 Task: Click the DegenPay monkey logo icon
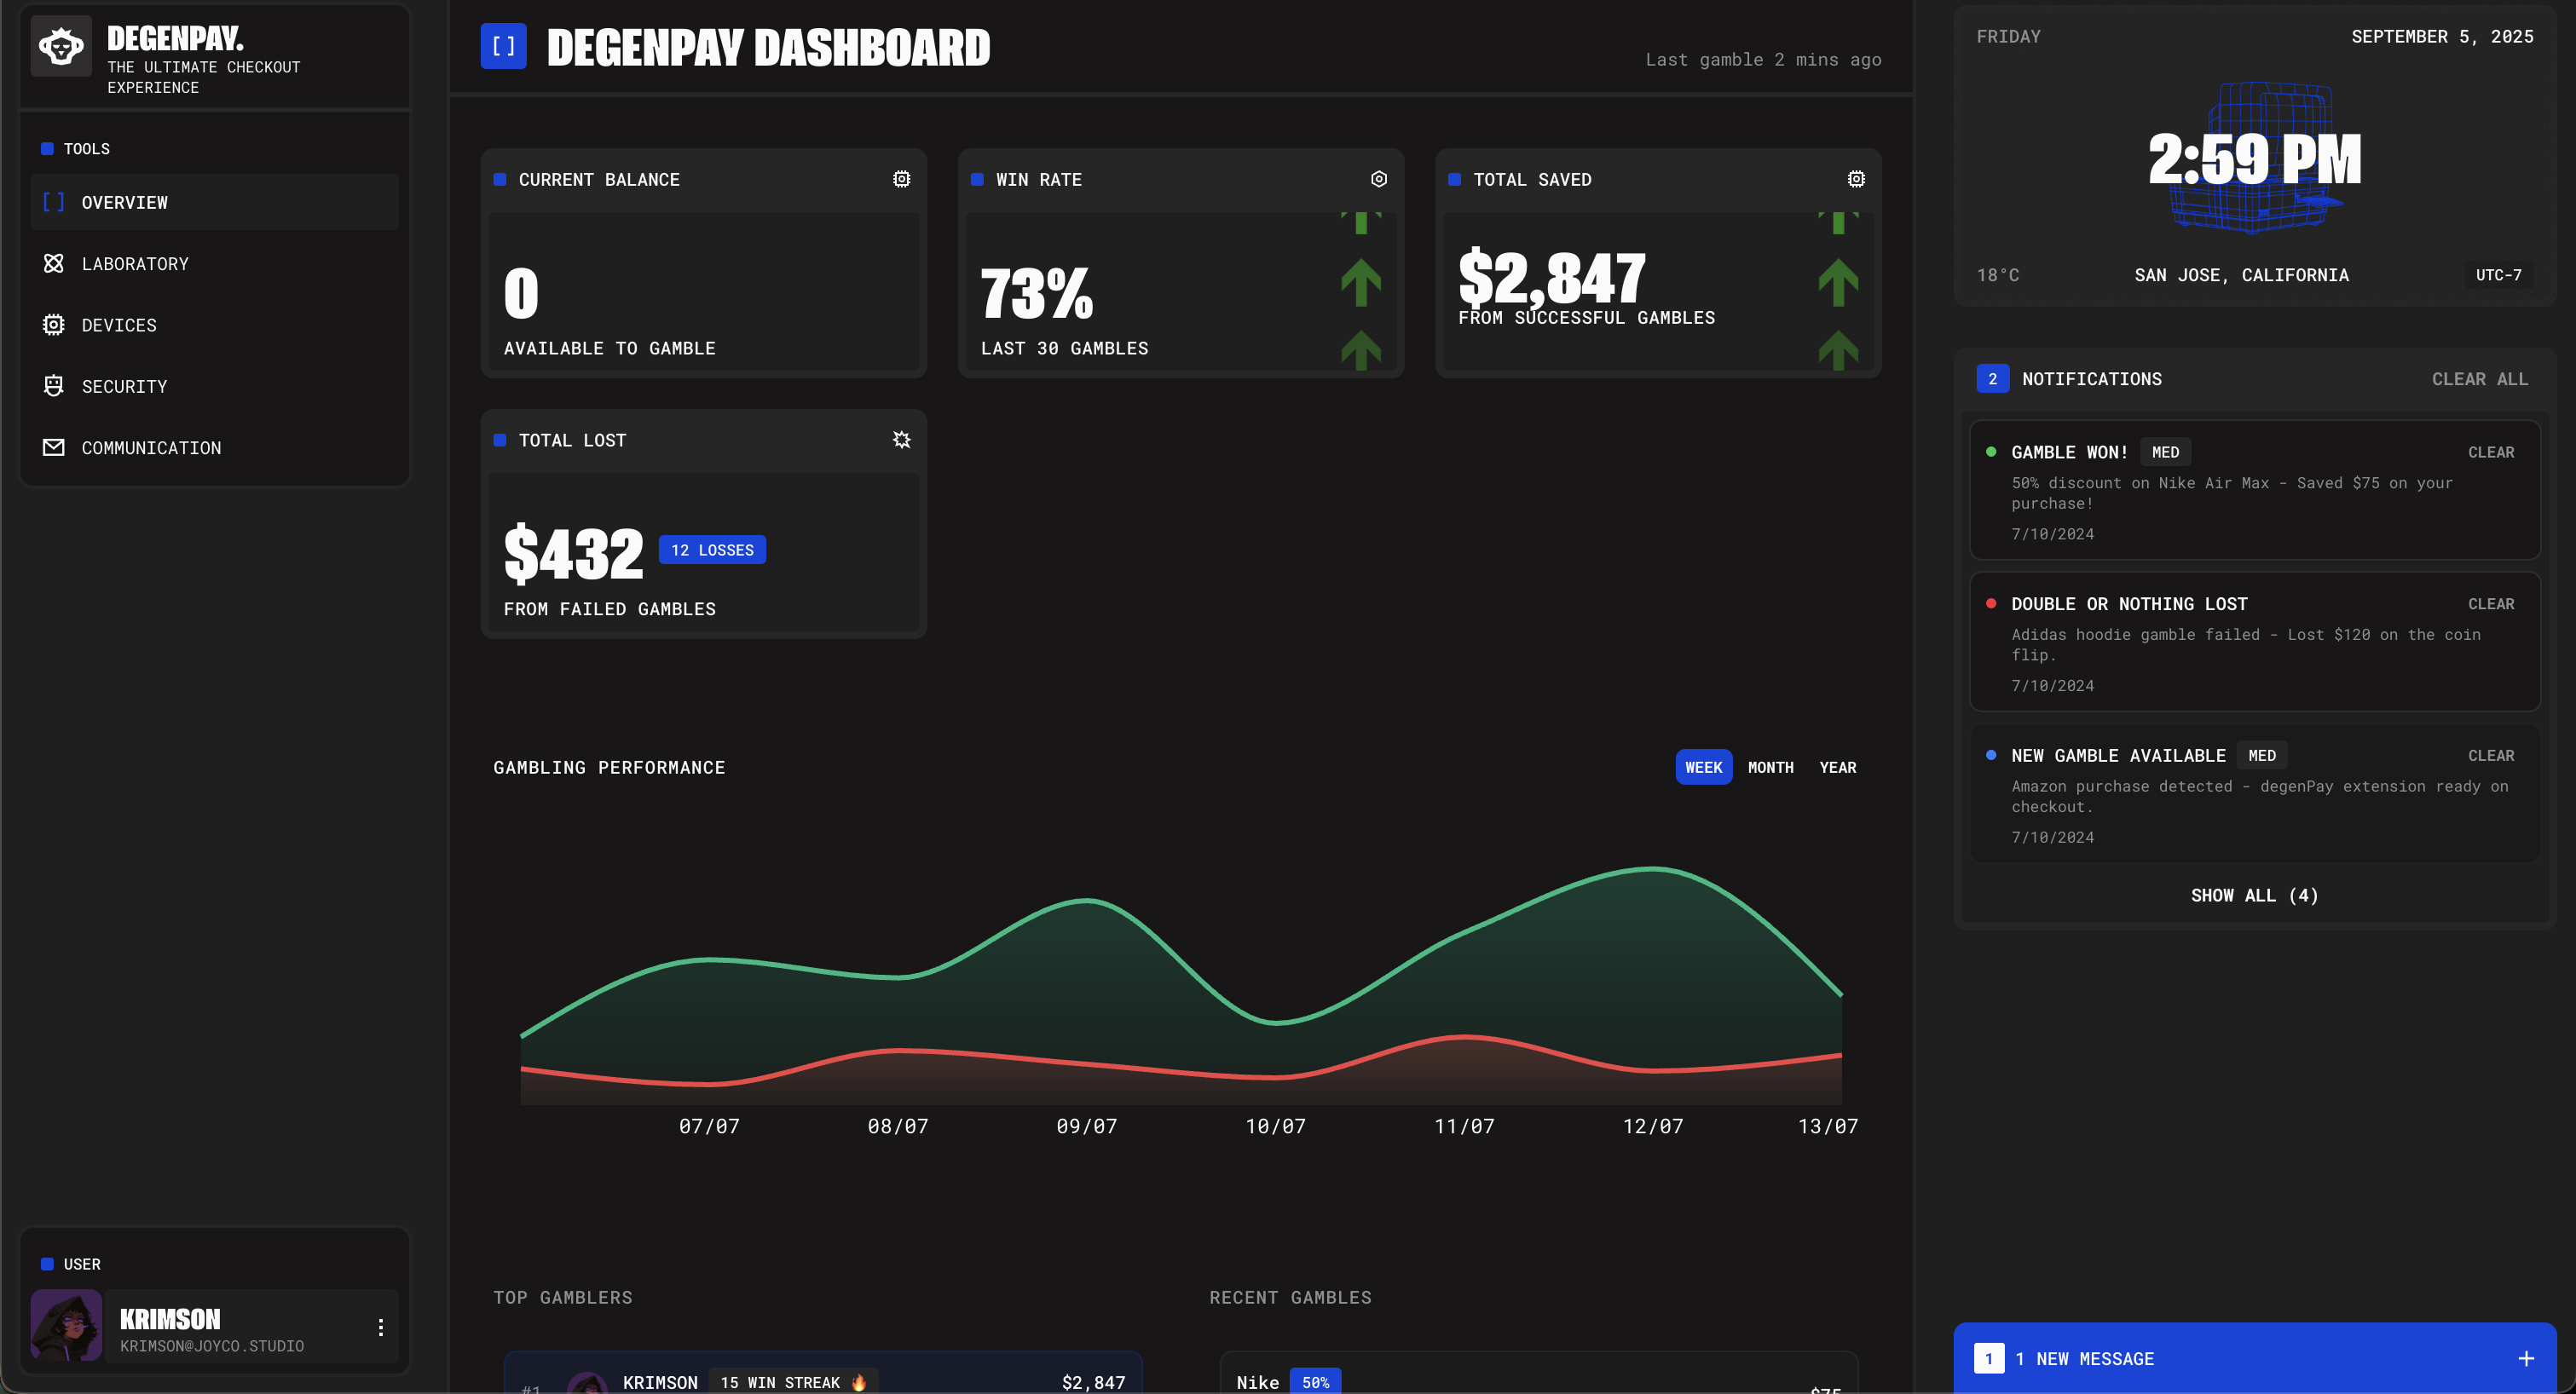click(61, 46)
